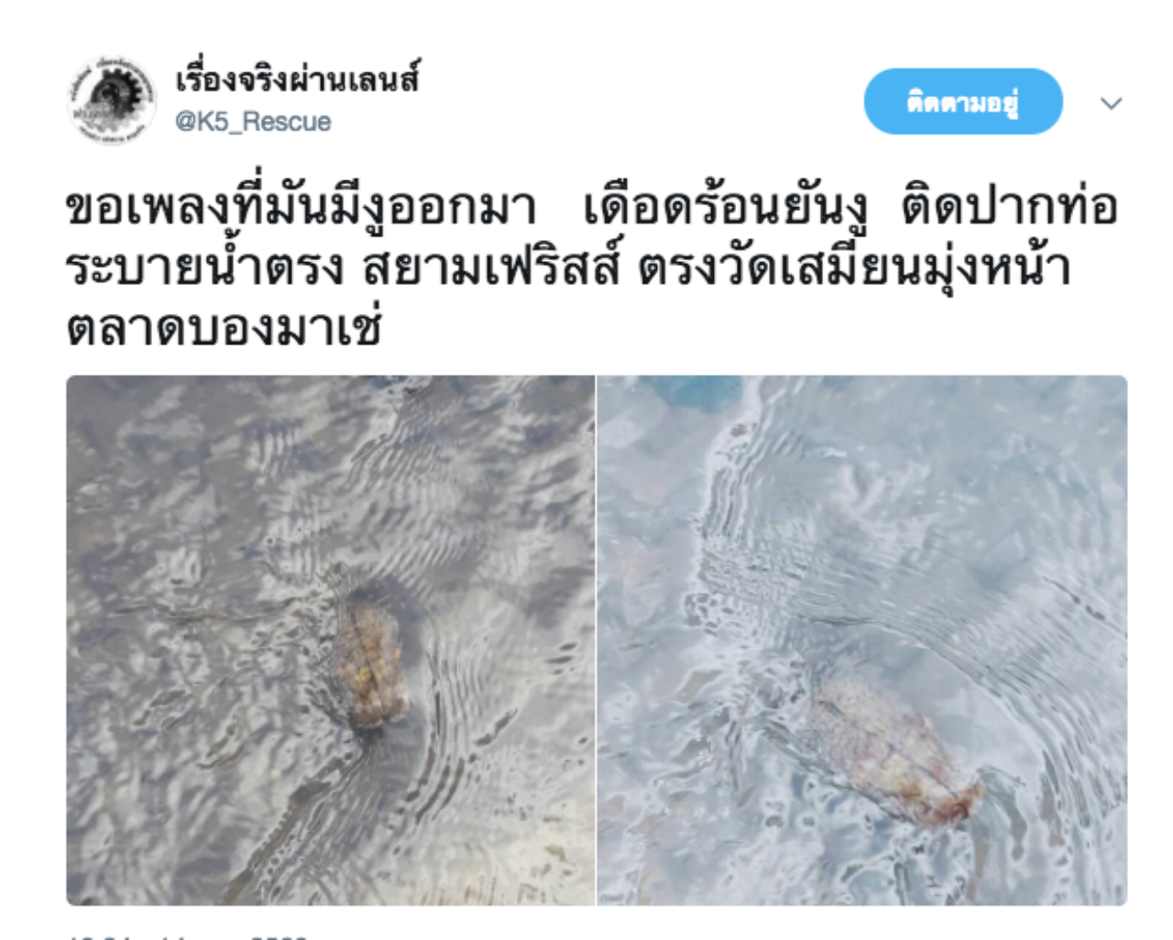Click the tweet's last line ตลาดบองมาเช่
1173x940 pixels.
(x=224, y=328)
